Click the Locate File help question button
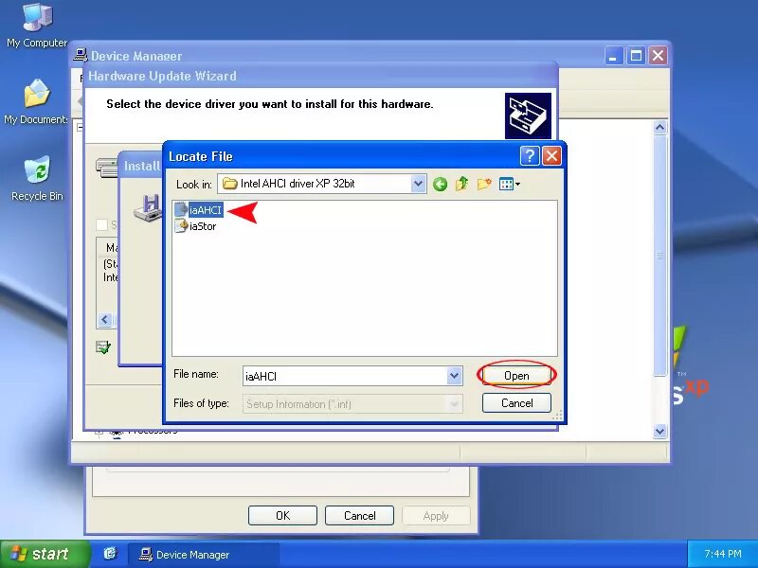The width and height of the screenshot is (758, 568). [530, 156]
